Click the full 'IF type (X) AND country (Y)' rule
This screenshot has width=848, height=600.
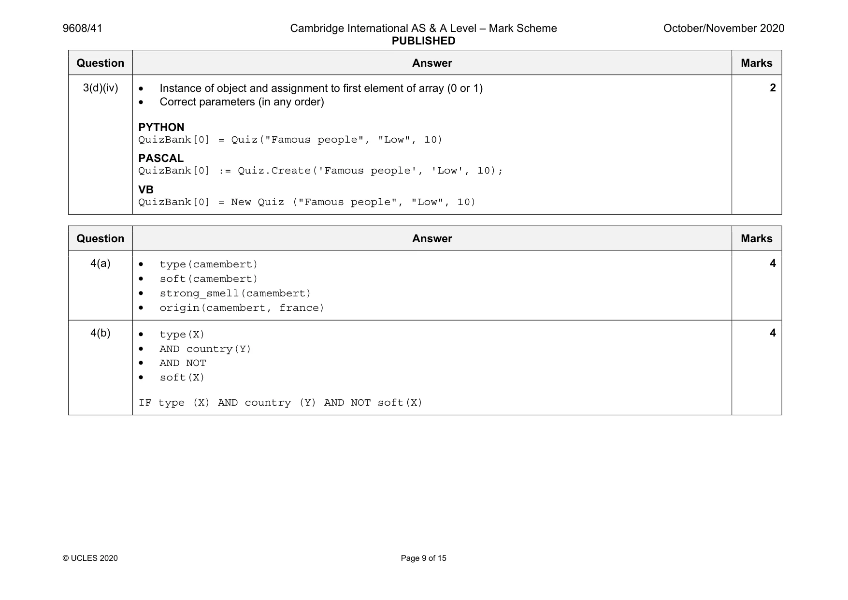(280, 403)
